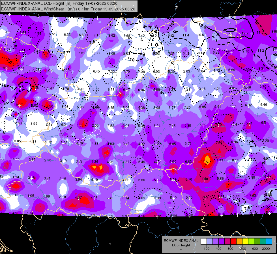Click the LCL-Height title line at top
Image resolution: width=277 pixels, height=254 pixels.
coord(59,3)
